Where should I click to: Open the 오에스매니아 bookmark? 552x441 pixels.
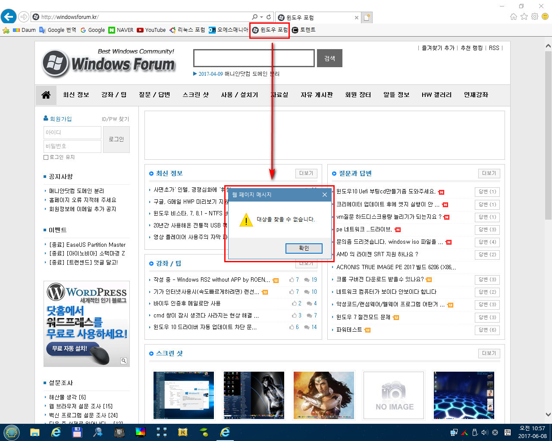click(229, 30)
